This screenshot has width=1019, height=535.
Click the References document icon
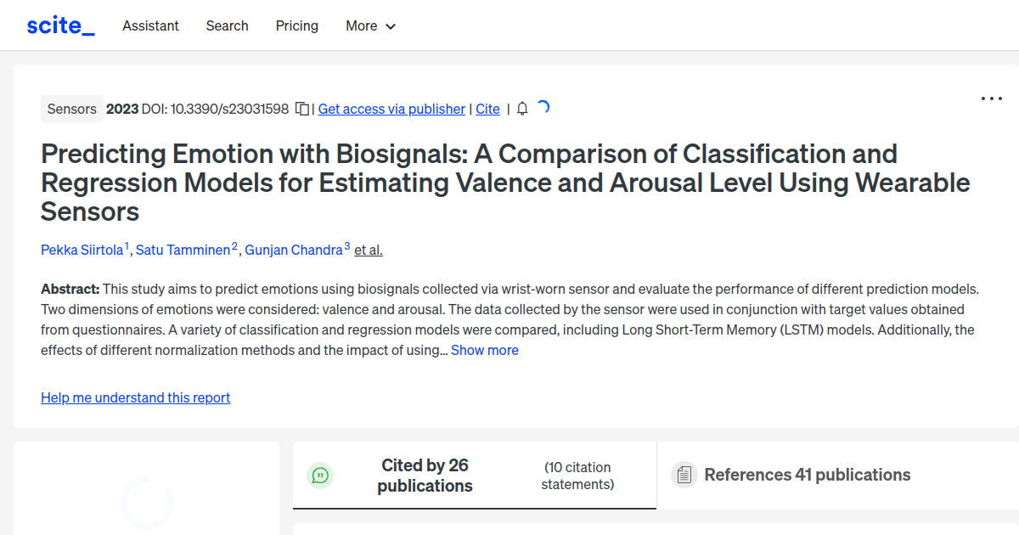click(684, 475)
